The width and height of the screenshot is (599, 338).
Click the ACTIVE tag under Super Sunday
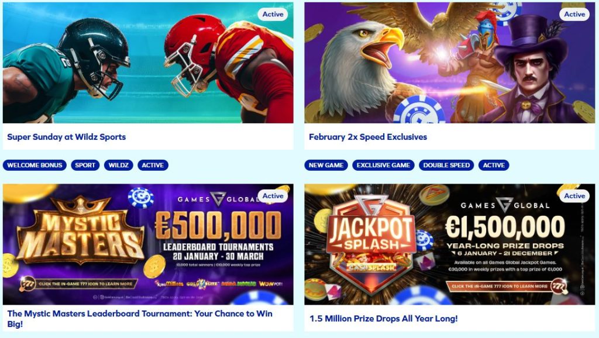153,165
